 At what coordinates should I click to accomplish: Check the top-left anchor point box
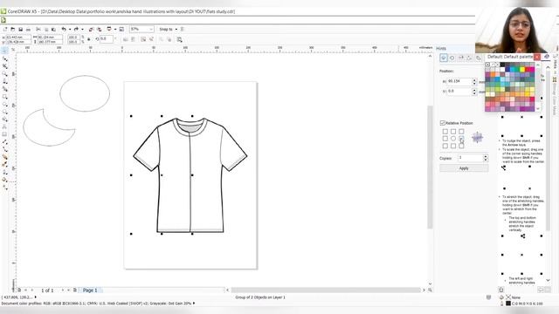pos(445,132)
